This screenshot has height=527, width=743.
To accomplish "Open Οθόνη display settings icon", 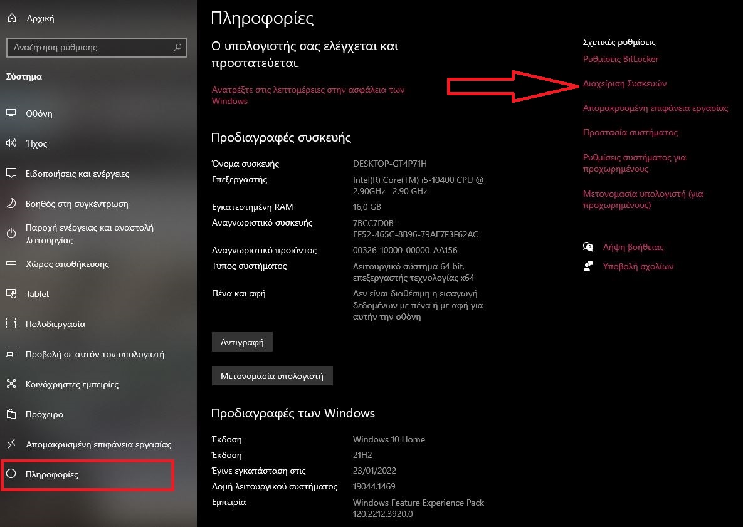I will tap(11, 113).
